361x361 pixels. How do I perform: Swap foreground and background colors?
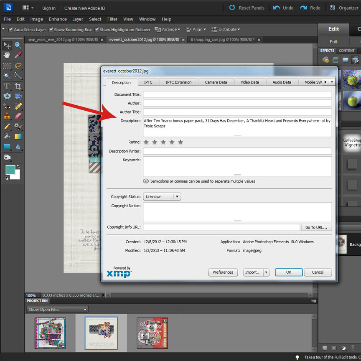pyautogui.click(x=18, y=166)
